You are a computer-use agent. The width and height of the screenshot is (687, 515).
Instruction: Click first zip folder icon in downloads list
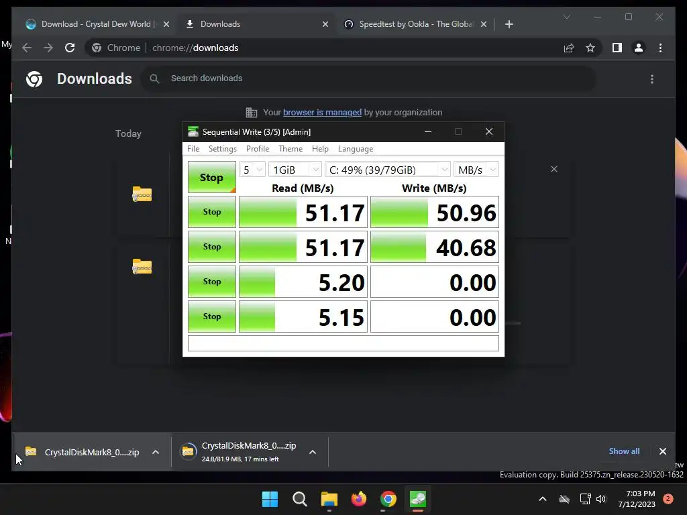pos(142,194)
